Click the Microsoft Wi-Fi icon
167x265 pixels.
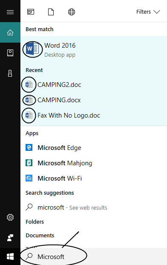(29, 178)
